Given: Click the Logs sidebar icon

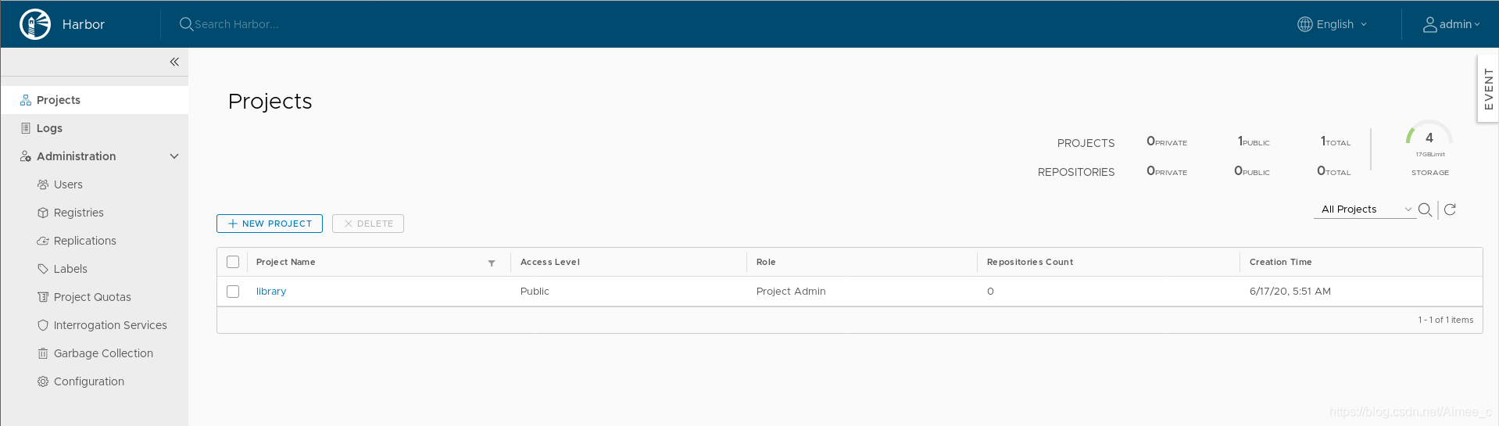Looking at the screenshot, I should [26, 128].
